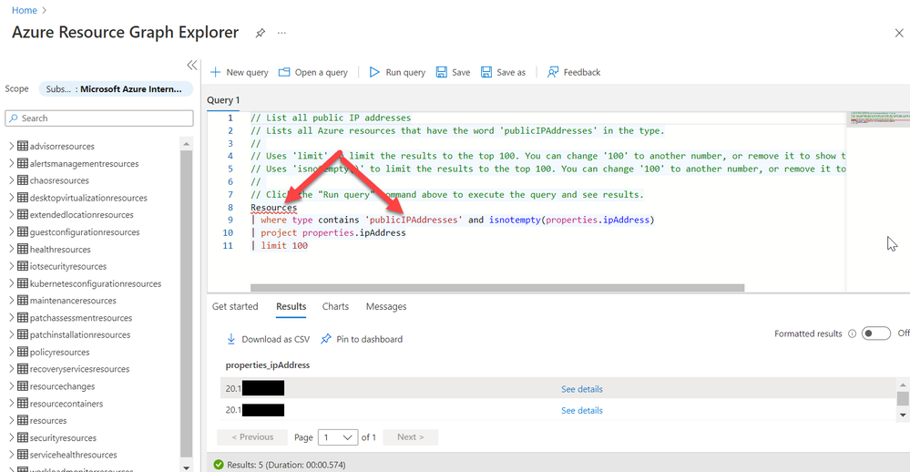Select the Query 1 tab
This screenshot has width=910, height=472.
click(x=223, y=100)
